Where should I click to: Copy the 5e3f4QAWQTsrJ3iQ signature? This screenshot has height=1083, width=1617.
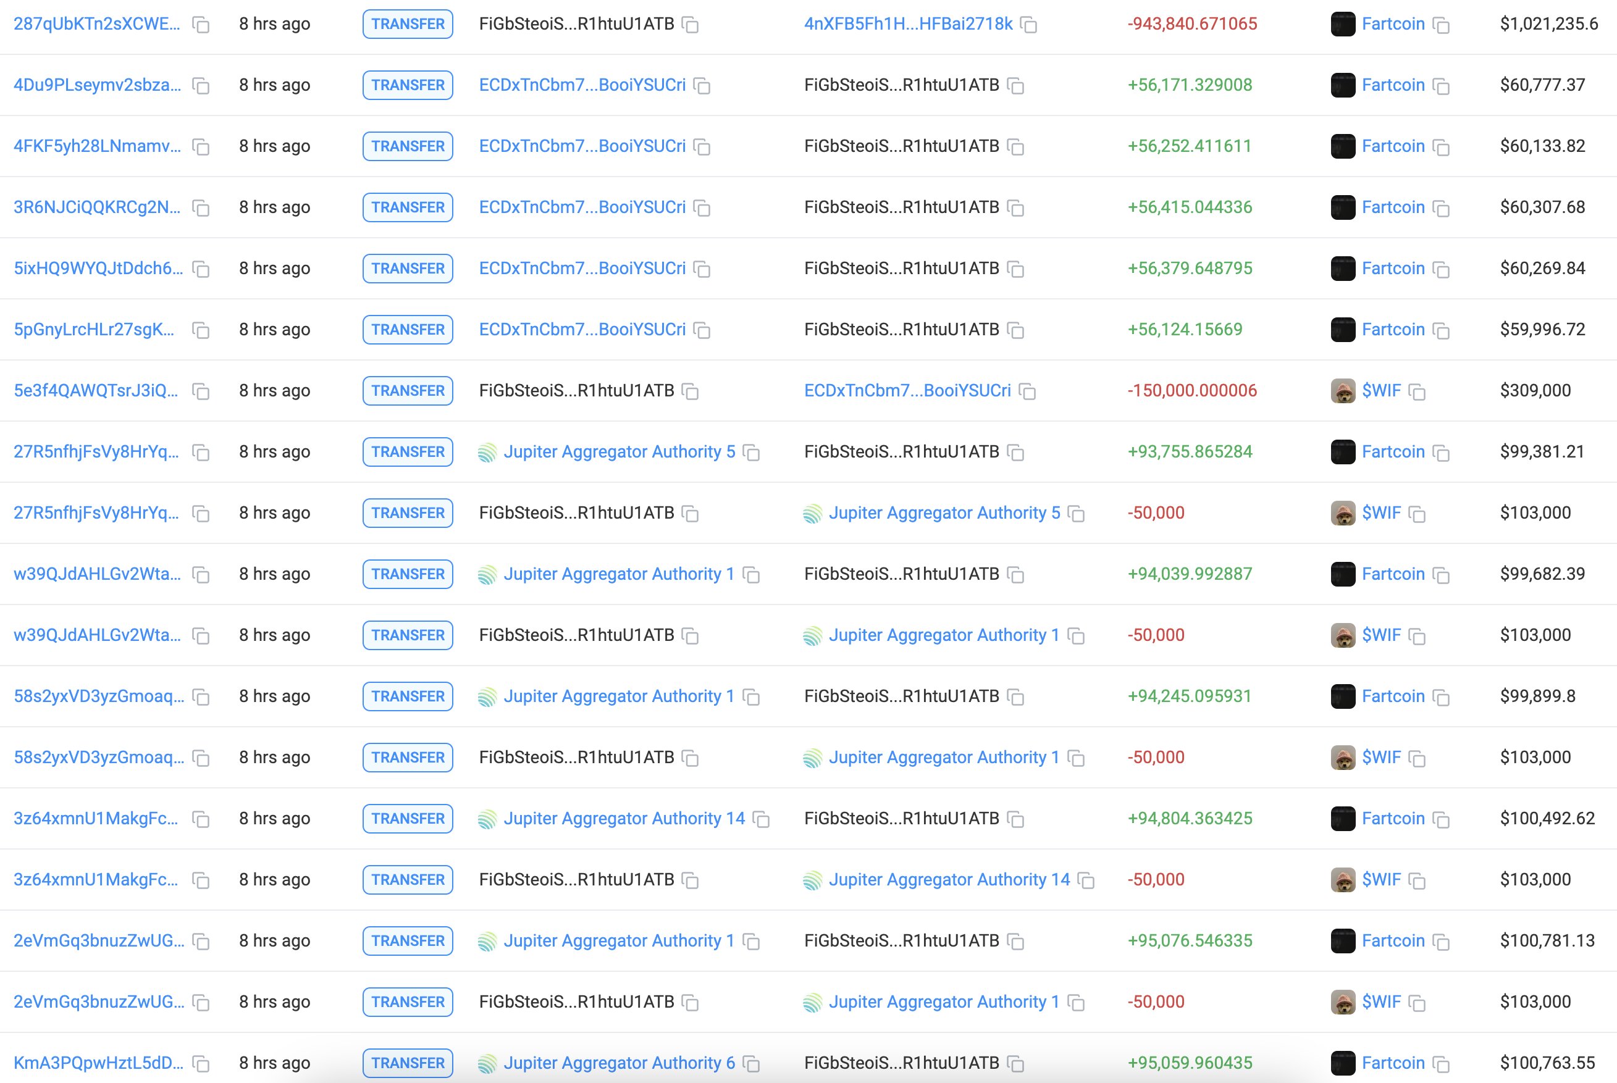(x=201, y=391)
